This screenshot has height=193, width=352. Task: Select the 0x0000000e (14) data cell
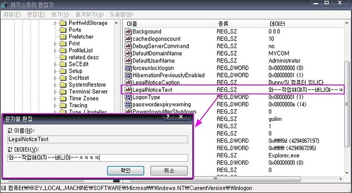coord(287,104)
